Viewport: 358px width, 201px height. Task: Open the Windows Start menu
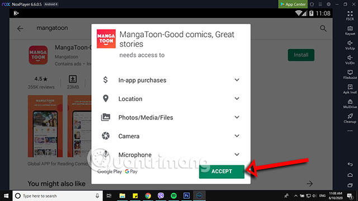[x=6, y=196]
